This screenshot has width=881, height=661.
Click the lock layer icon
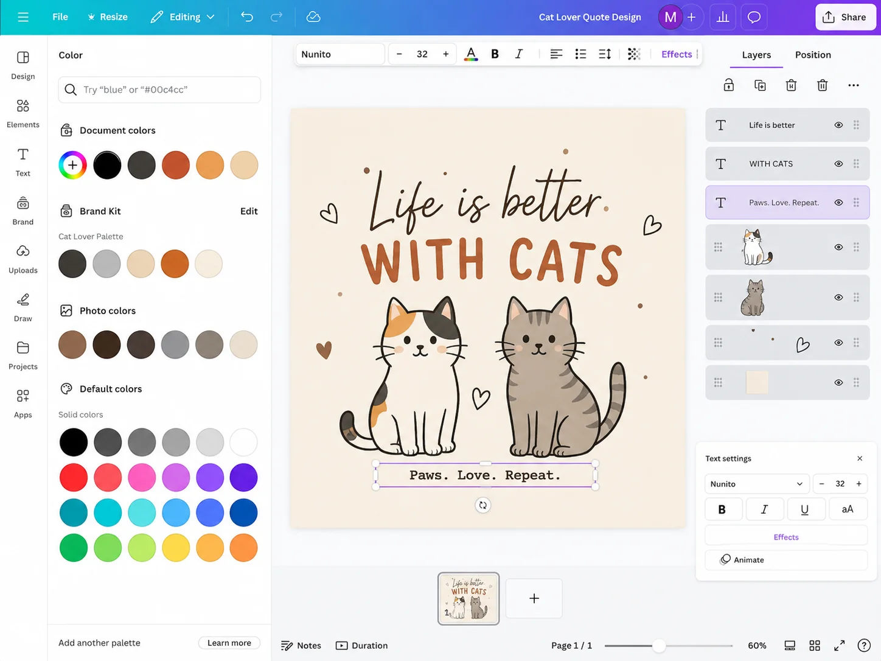(729, 85)
